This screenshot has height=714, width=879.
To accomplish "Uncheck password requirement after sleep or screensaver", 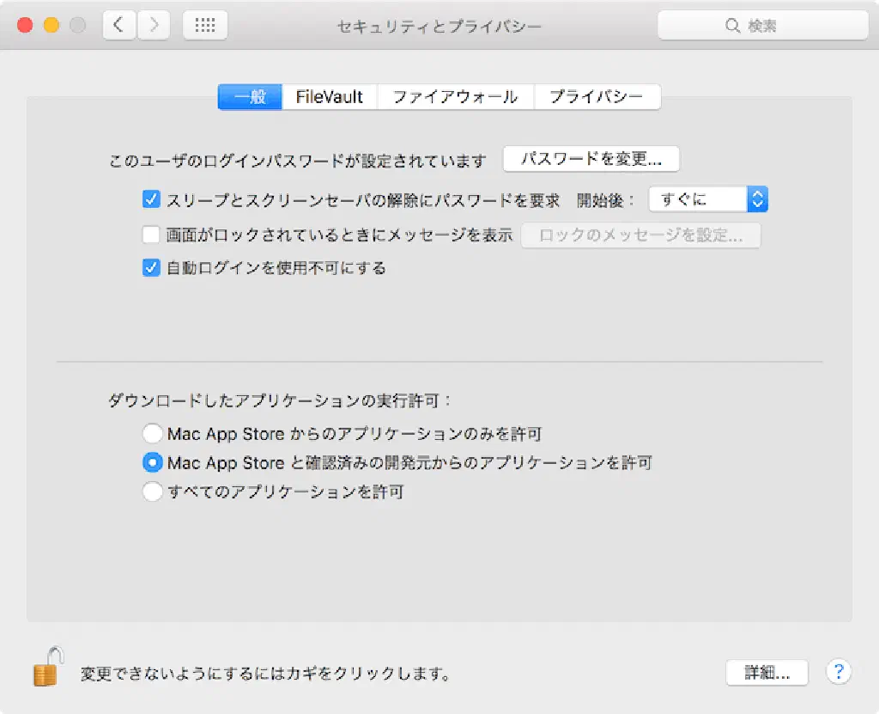I will pyautogui.click(x=152, y=200).
